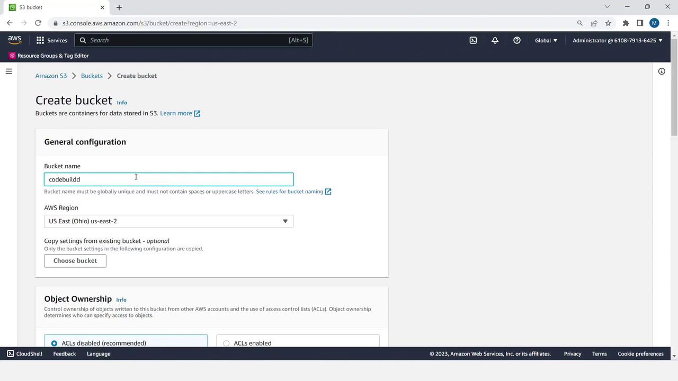Open the tab search chevron in title bar

[x=607, y=7]
